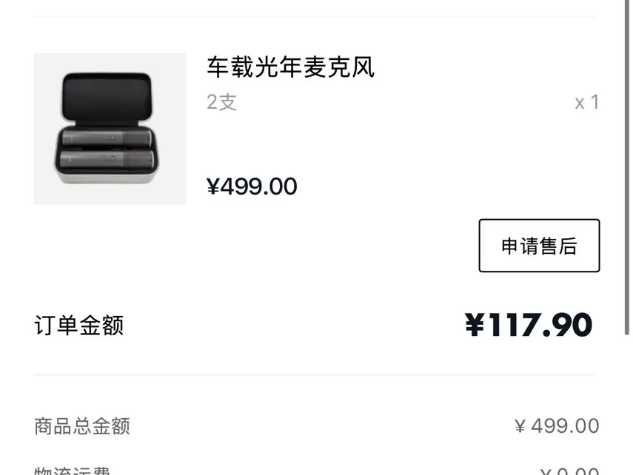Click the ¥ 0.00 shipping fee value
Screen dimensions: 633x475
click(x=569, y=471)
